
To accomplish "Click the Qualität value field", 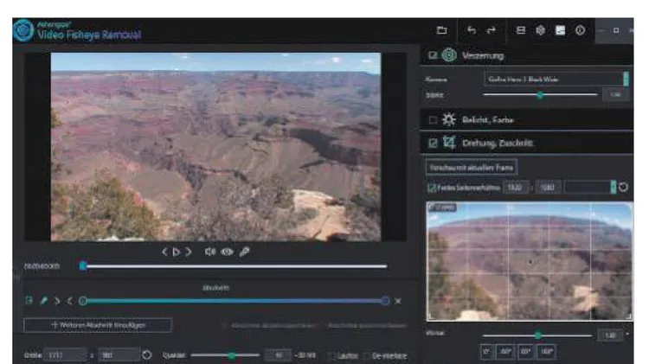I will point(279,354).
